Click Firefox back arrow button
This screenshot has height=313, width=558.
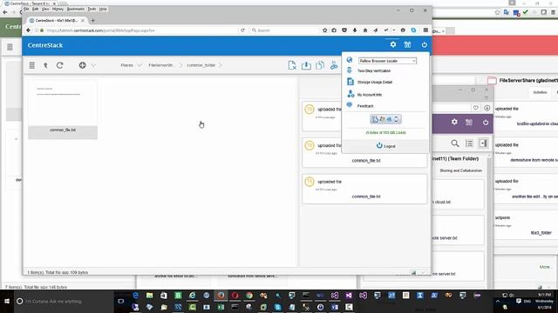pos(29,30)
